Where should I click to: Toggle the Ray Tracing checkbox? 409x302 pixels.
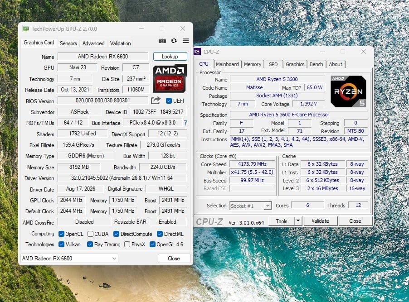[x=90, y=244]
